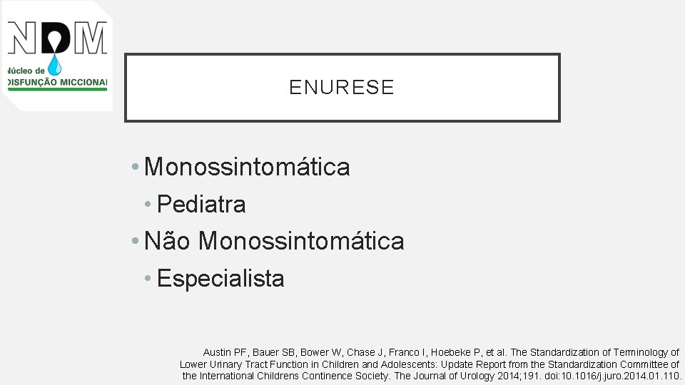Click the black letter D in NDM logo
The image size is (685, 385).
pyautogui.click(x=56, y=38)
